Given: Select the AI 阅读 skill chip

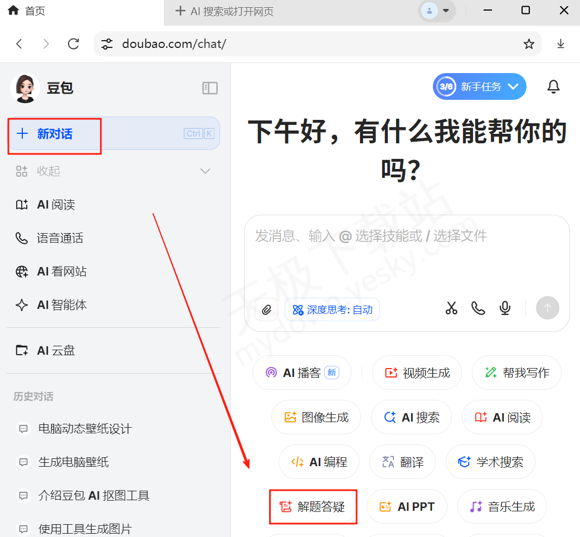Looking at the screenshot, I should pos(503,418).
